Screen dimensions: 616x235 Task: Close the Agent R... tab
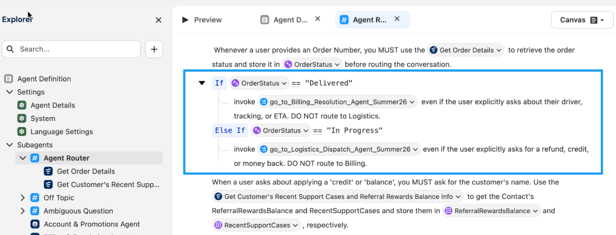397,19
